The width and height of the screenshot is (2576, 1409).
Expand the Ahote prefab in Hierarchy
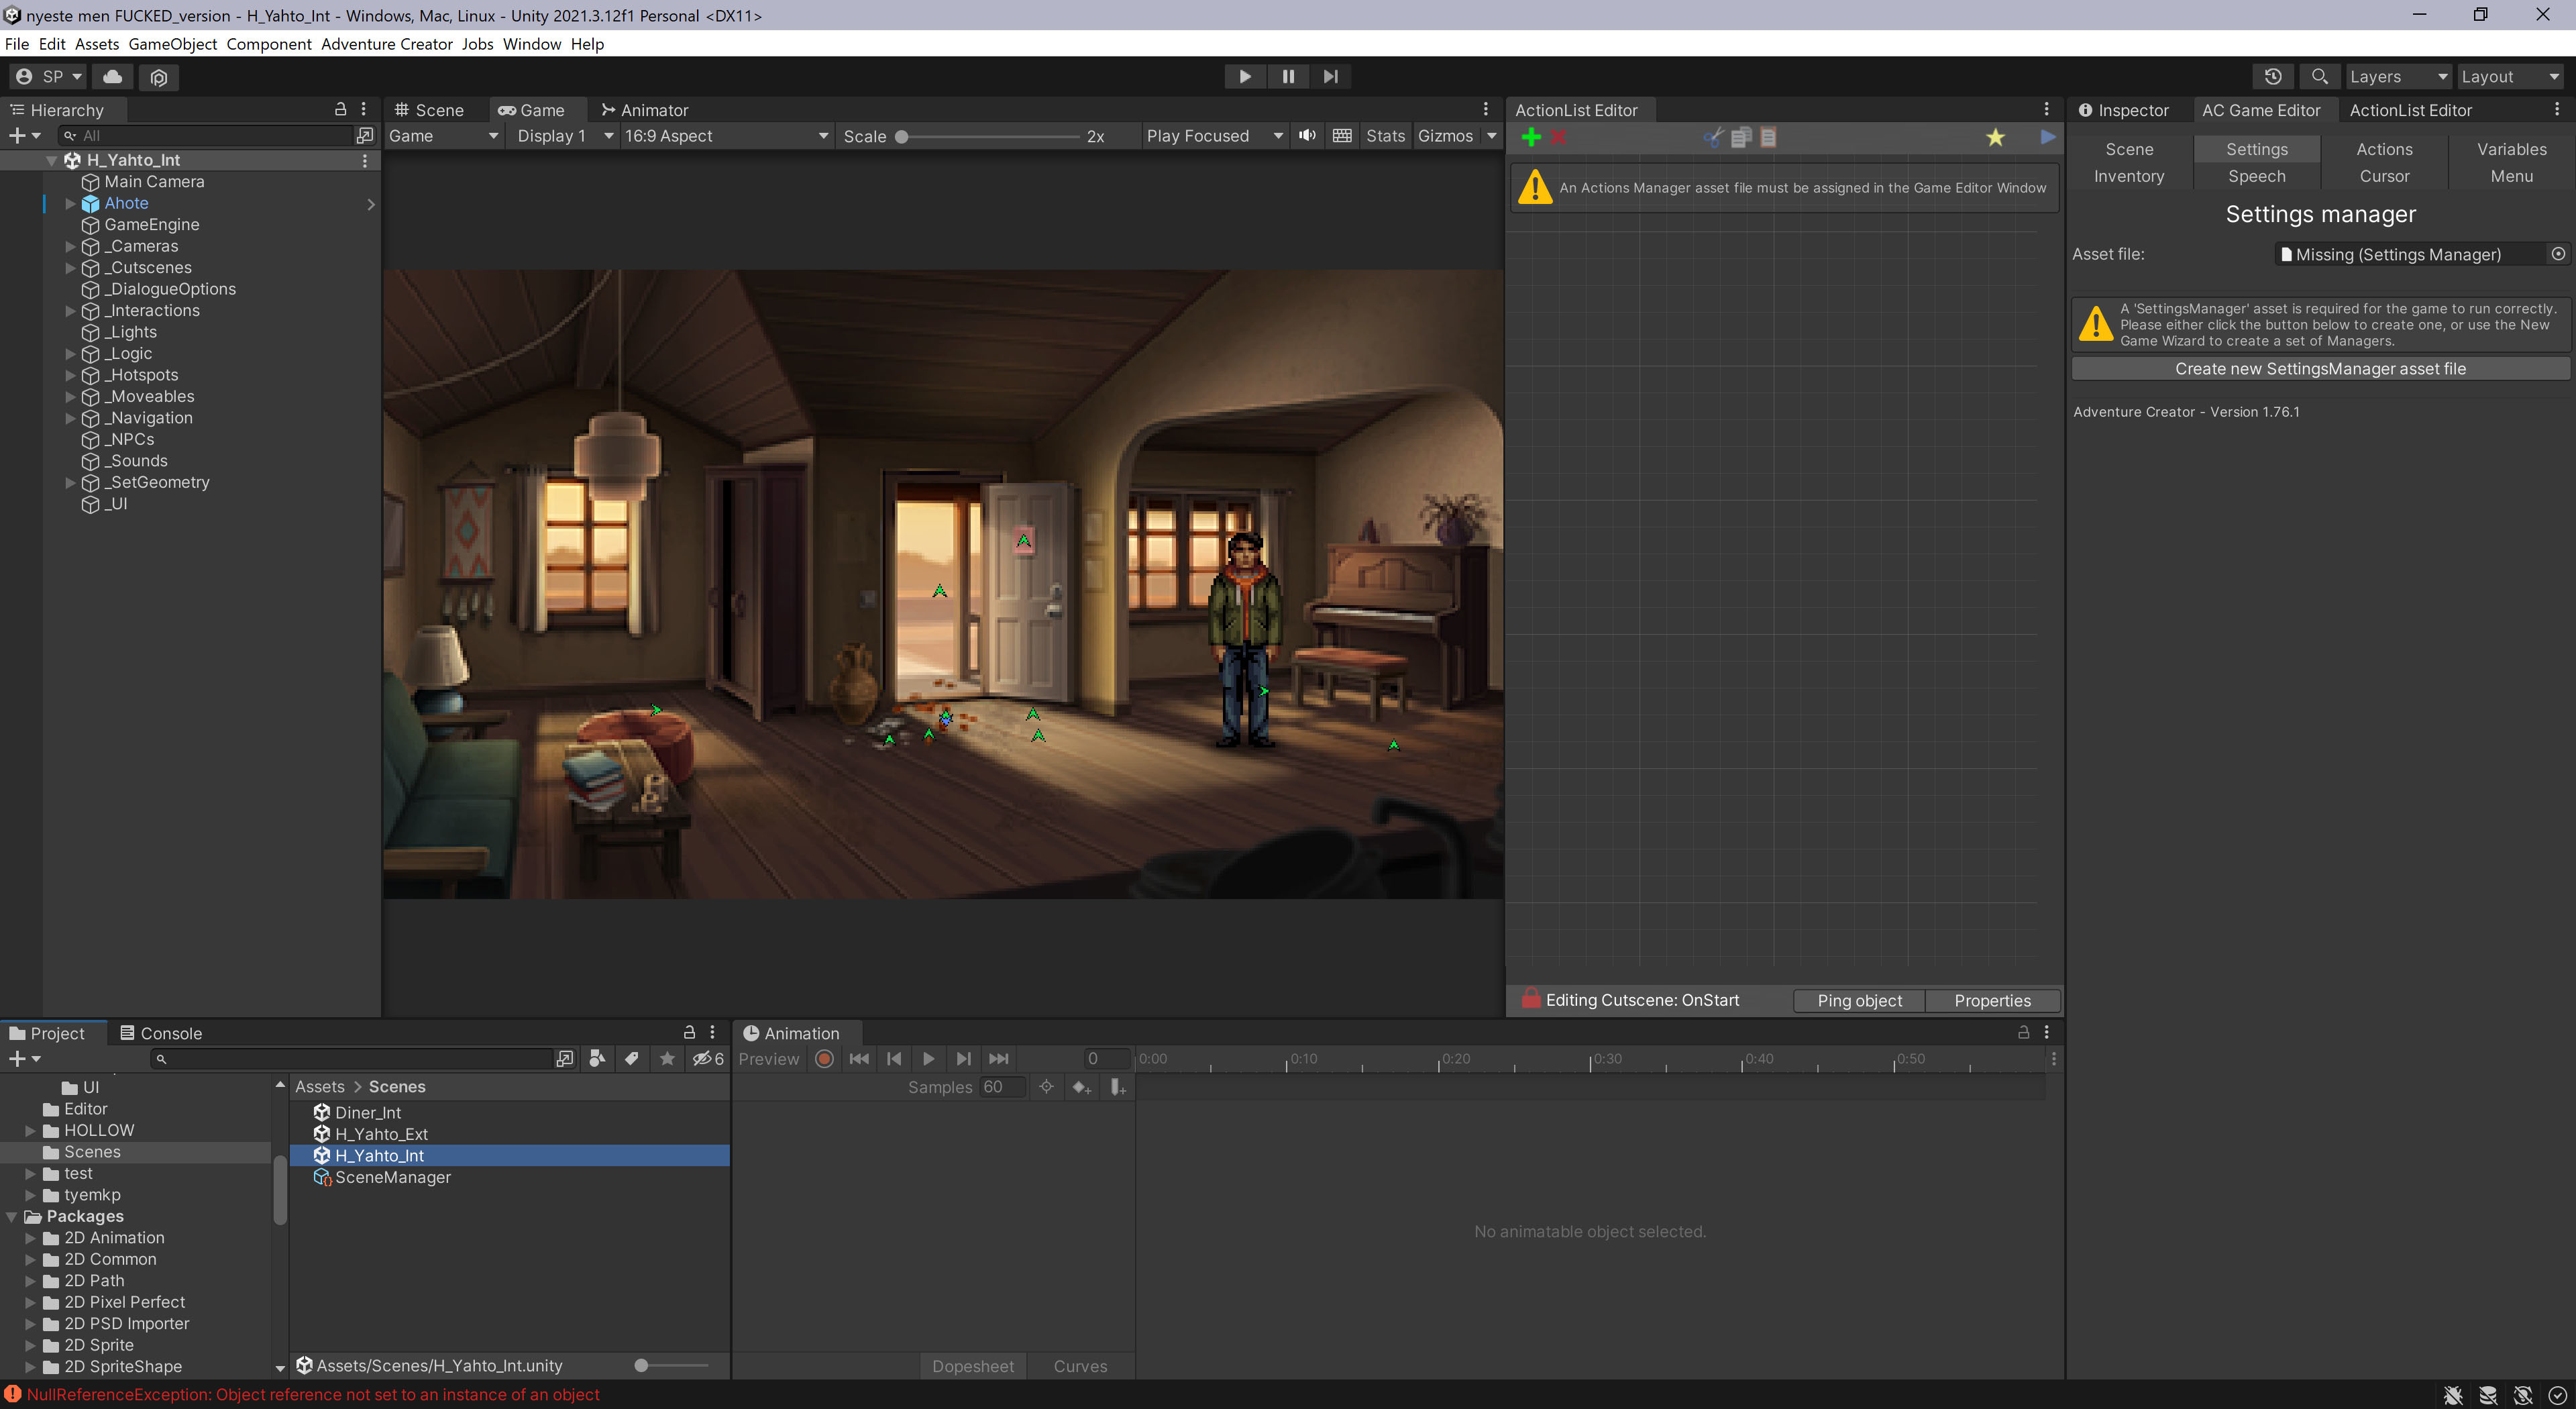pos(71,203)
